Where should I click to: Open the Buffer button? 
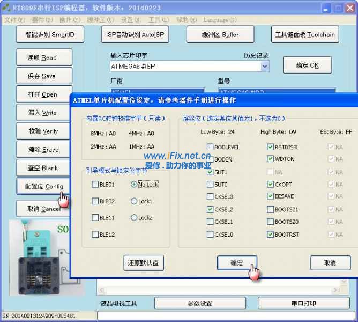click(220, 34)
